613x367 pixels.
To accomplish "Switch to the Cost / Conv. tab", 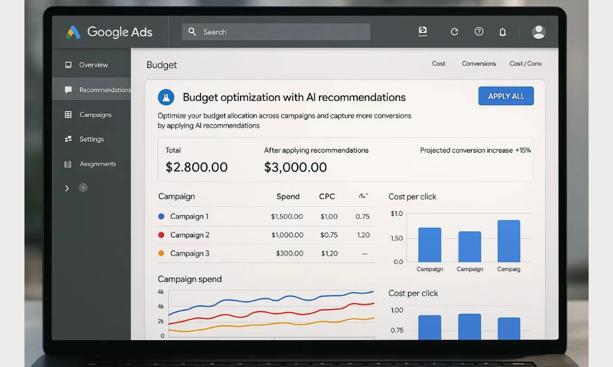I will tap(526, 63).
